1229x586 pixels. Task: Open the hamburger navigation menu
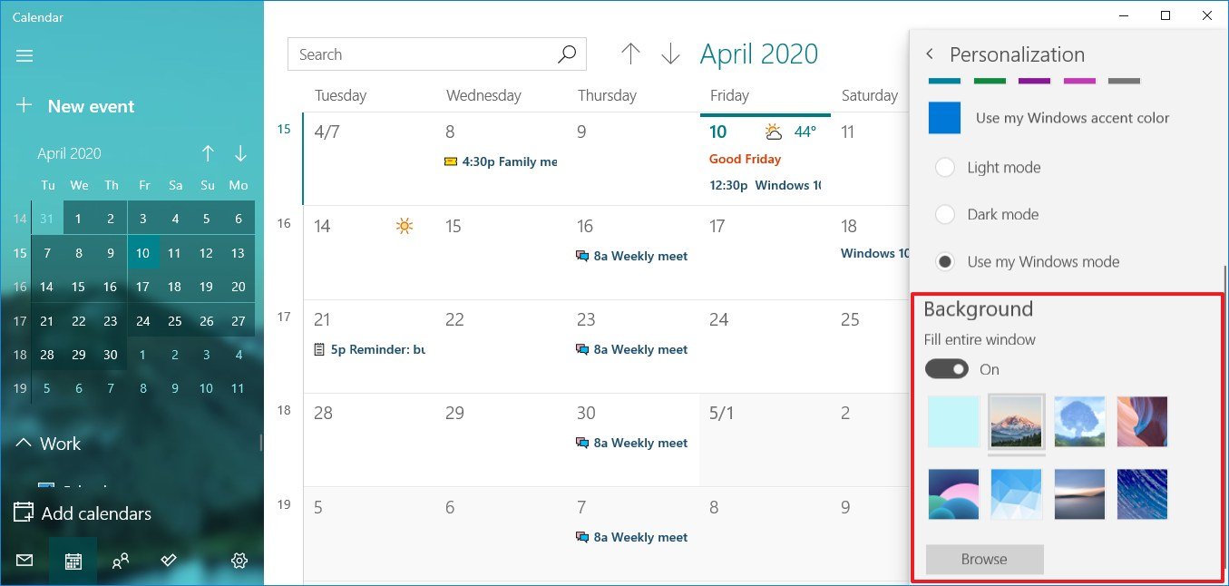tap(24, 56)
